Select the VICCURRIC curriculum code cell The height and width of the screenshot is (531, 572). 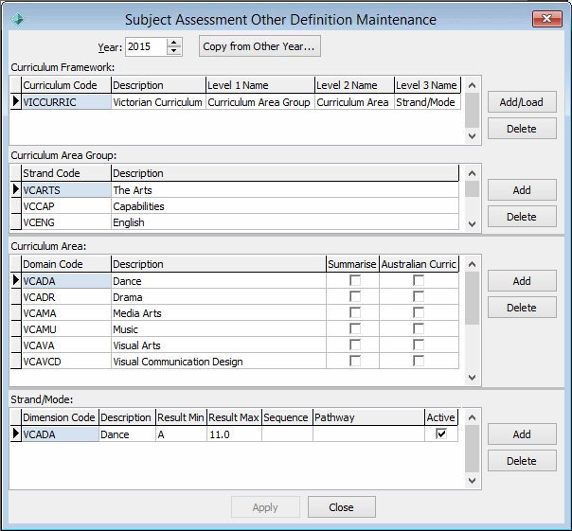pos(66,102)
